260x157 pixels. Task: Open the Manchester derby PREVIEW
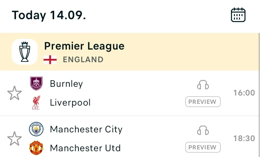coord(203,147)
